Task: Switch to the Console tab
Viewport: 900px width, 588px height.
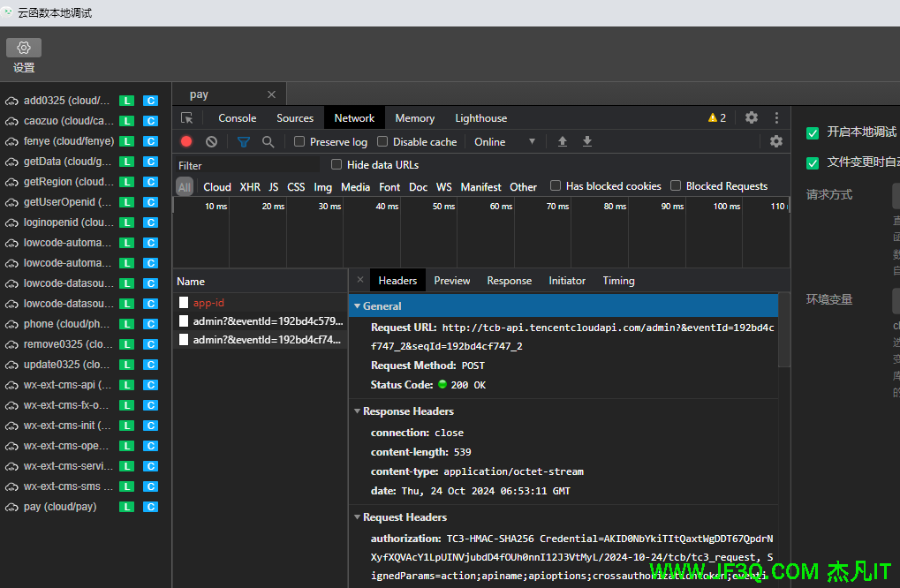Action: pos(238,118)
